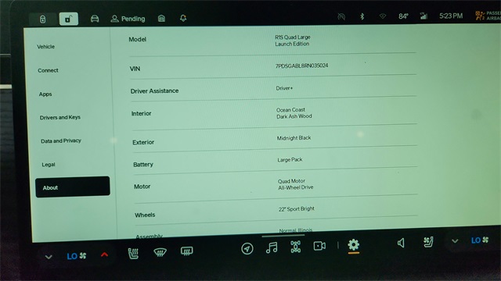The height and width of the screenshot is (281, 501).
Task: Open driver LO fan climate control
Action: 77,256
